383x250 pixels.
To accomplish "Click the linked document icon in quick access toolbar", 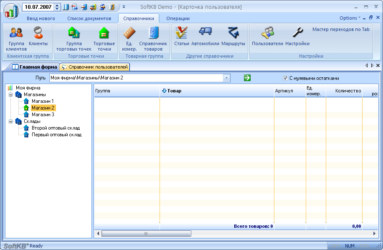I will 75,7.
